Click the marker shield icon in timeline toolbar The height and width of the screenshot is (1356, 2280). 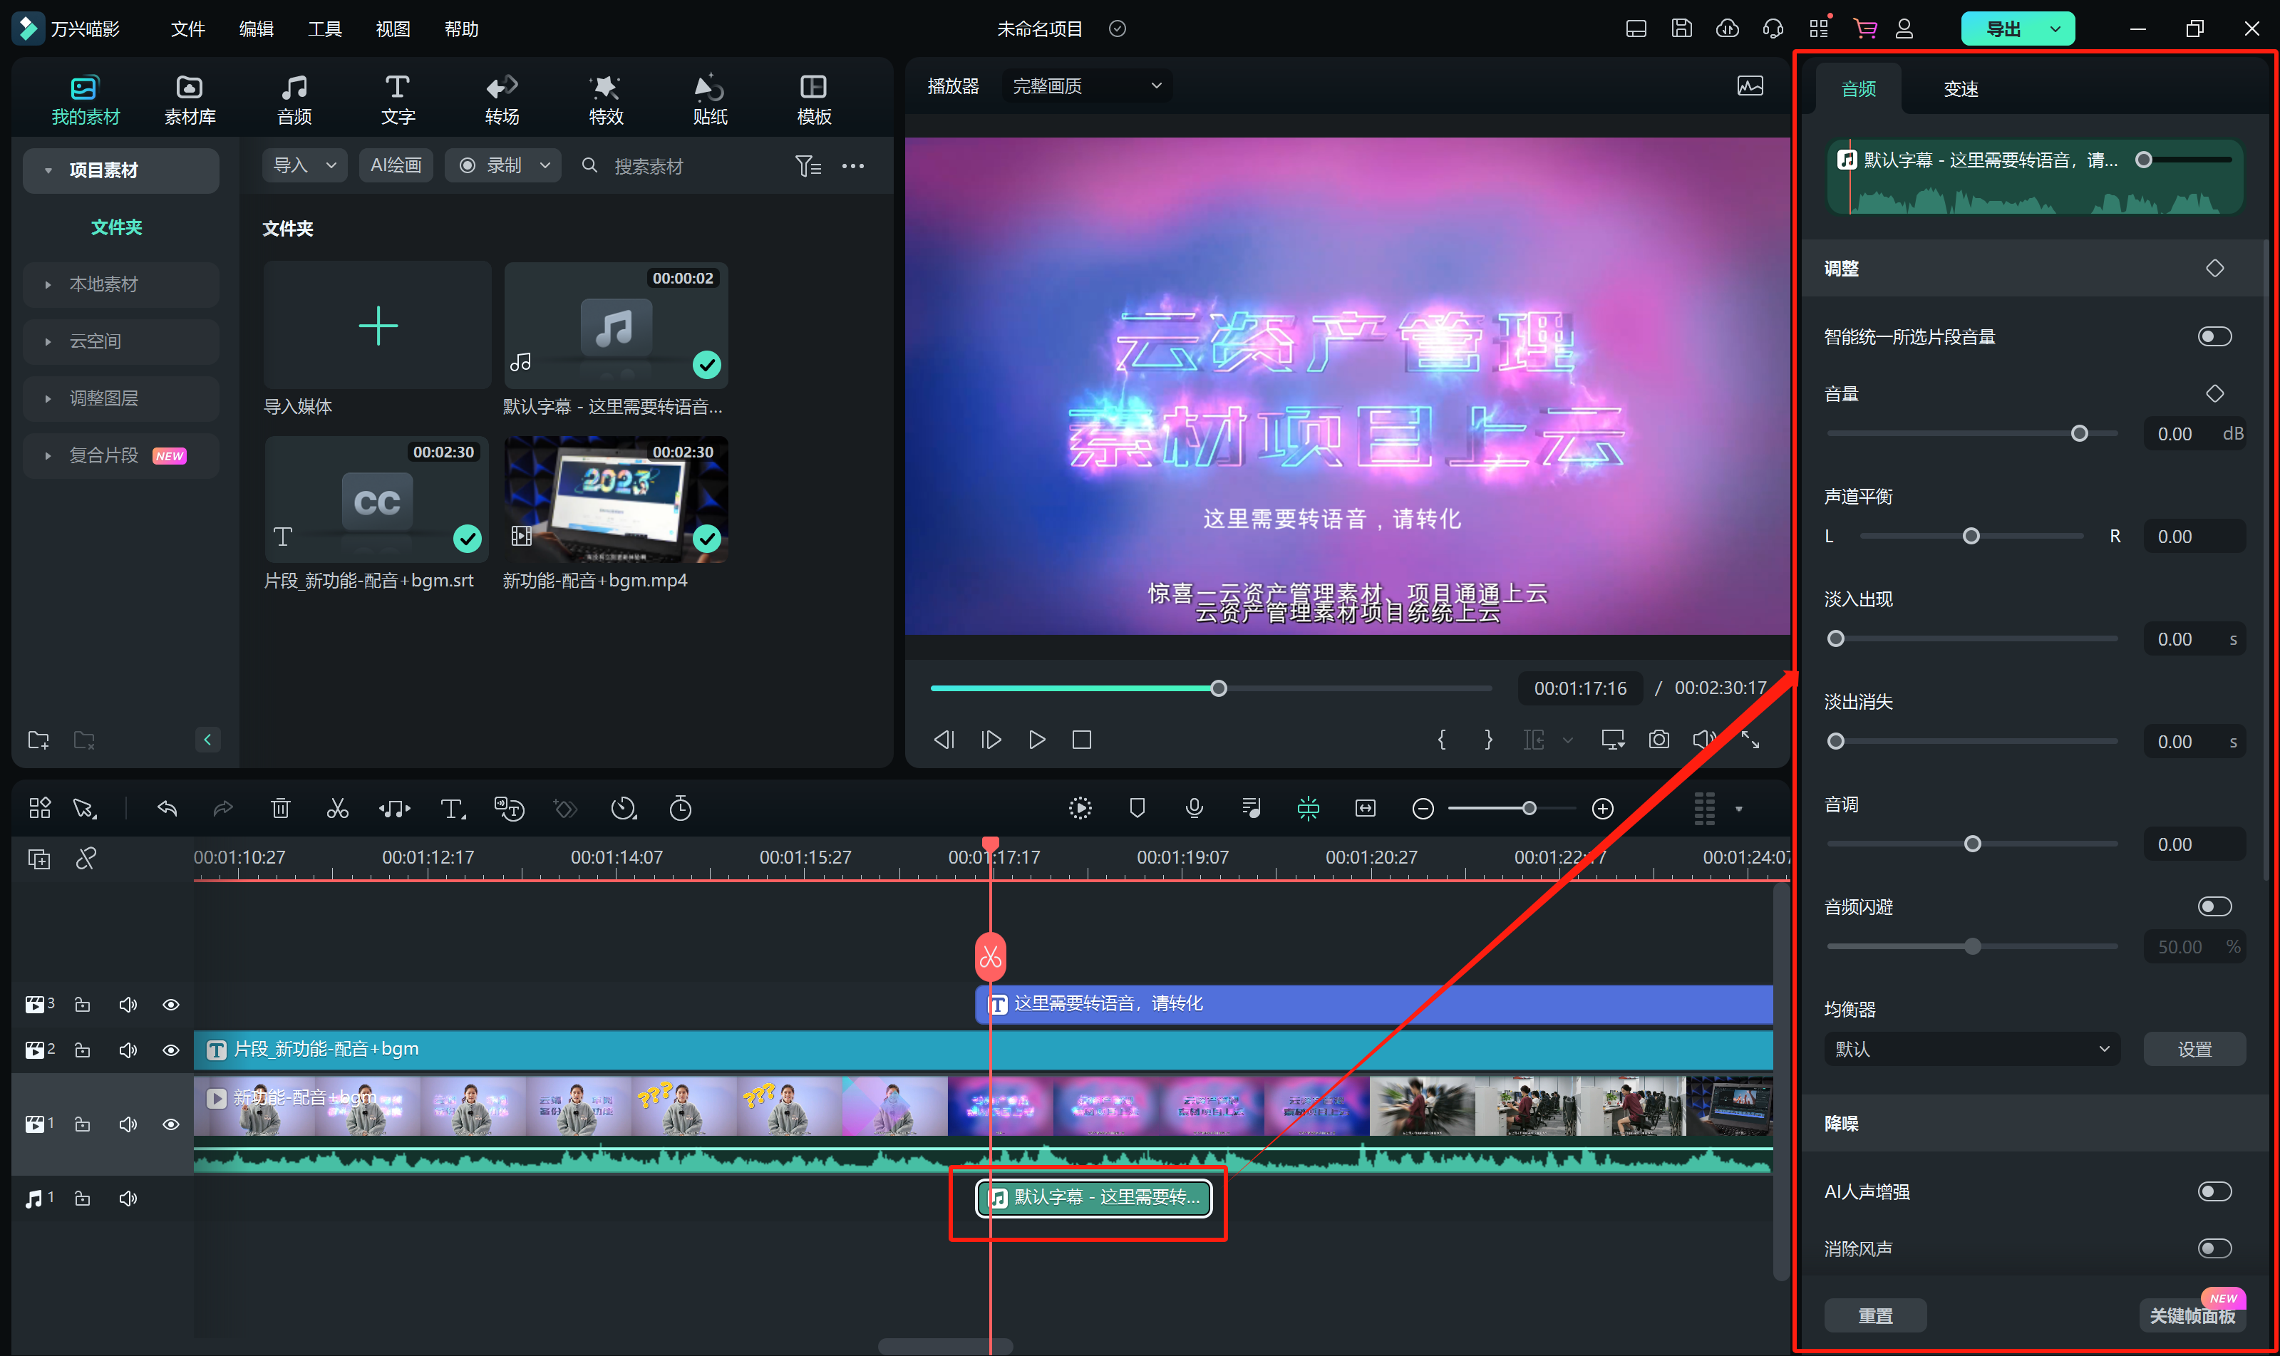pyautogui.click(x=1137, y=808)
